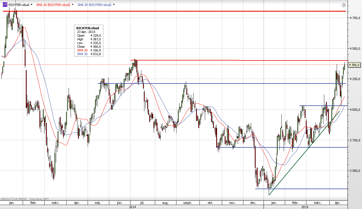Viewport: 362px width, 209px height.
Task: Click the 3 750,0 price axis label
Action: point(354,140)
